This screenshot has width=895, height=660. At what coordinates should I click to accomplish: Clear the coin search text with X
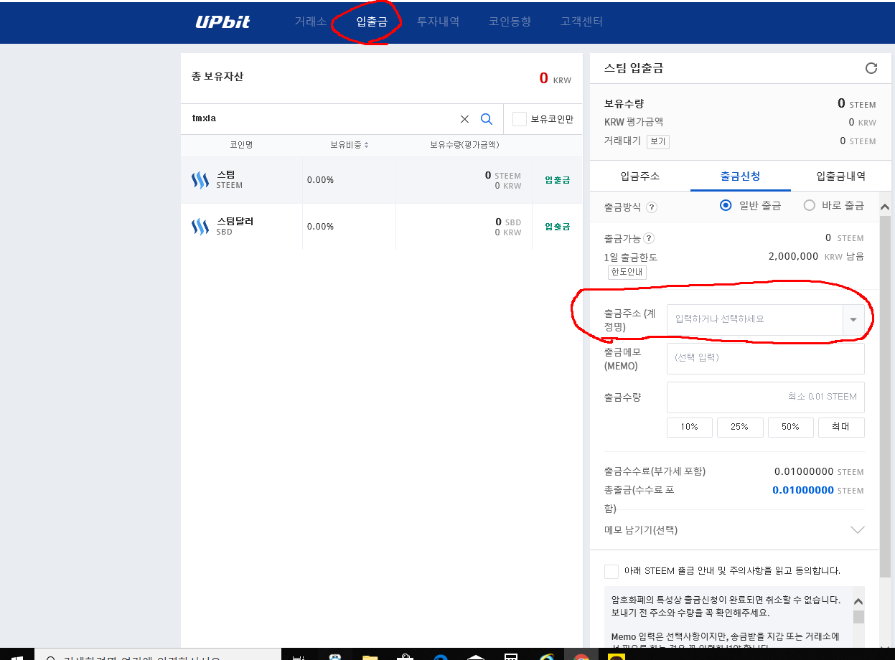(464, 119)
